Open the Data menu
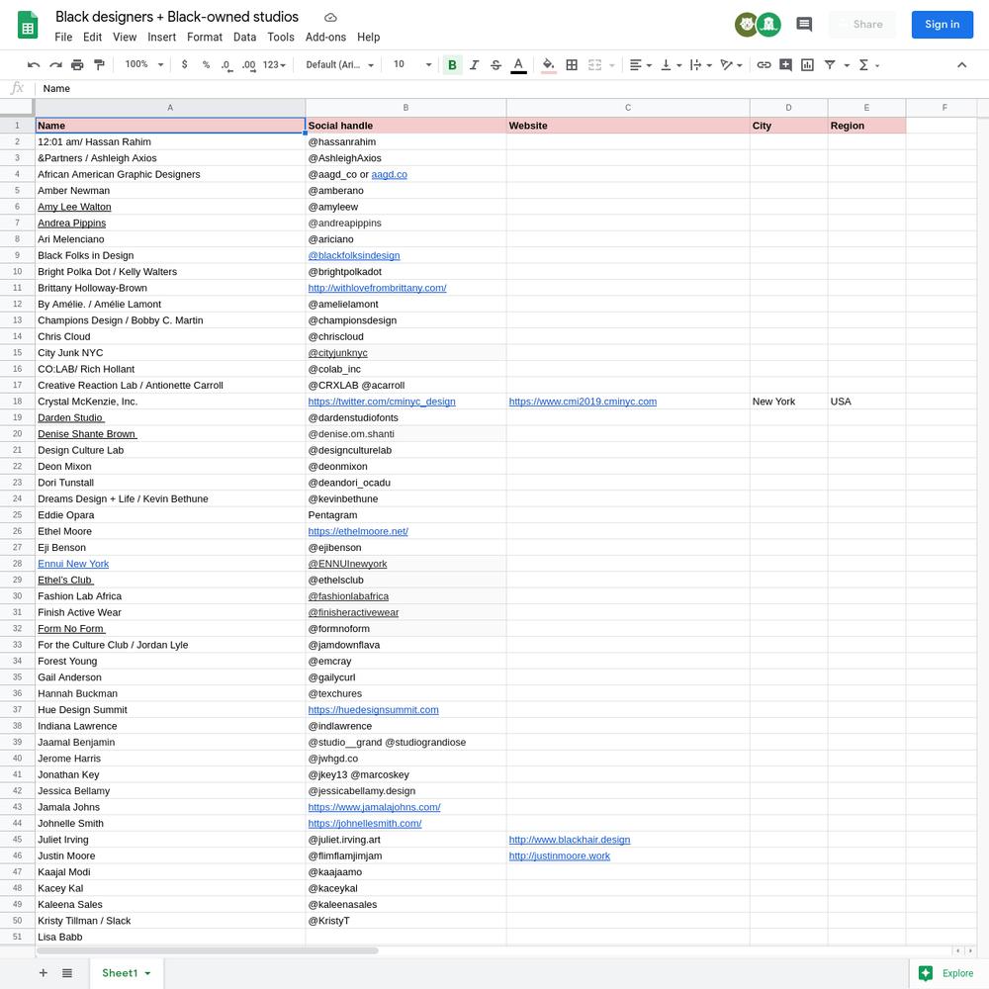Screen dimensions: 989x989 coord(244,38)
